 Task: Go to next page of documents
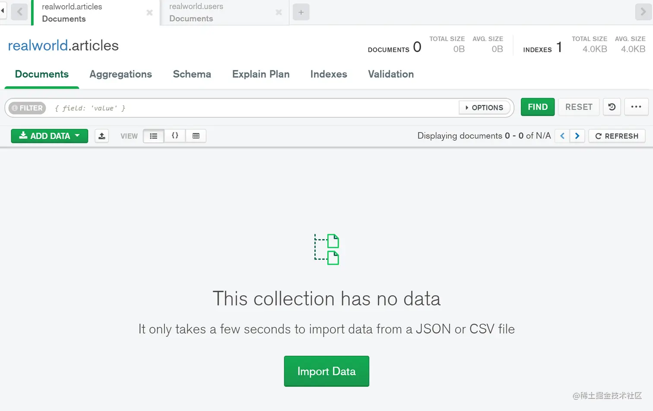click(577, 136)
